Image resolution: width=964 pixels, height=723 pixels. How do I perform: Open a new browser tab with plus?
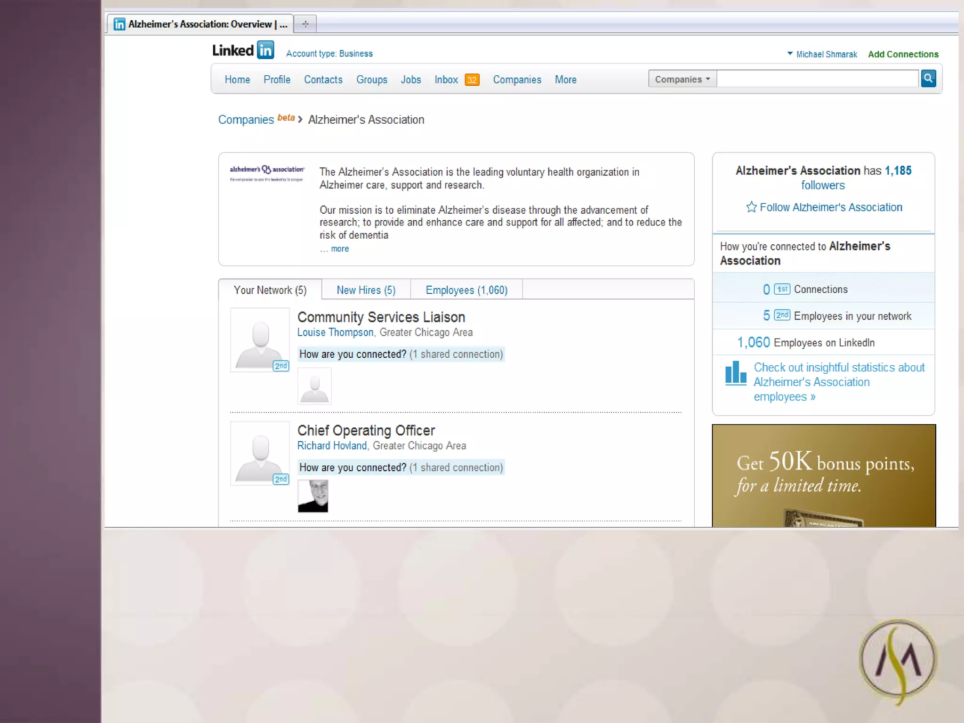305,24
